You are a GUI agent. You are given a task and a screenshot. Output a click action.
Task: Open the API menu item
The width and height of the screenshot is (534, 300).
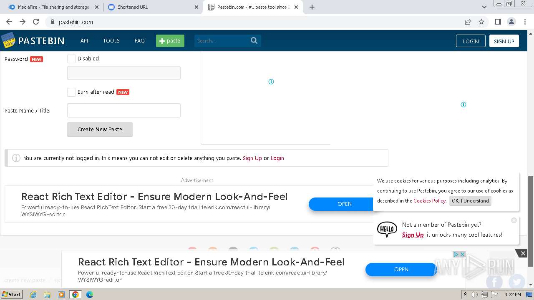click(x=84, y=40)
